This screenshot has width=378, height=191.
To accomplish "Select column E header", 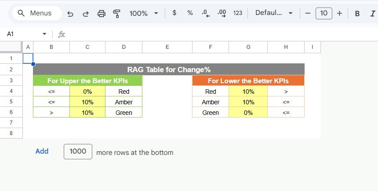I will (167, 47).
